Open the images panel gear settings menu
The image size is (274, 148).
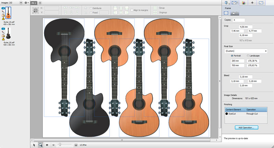[27, 3]
